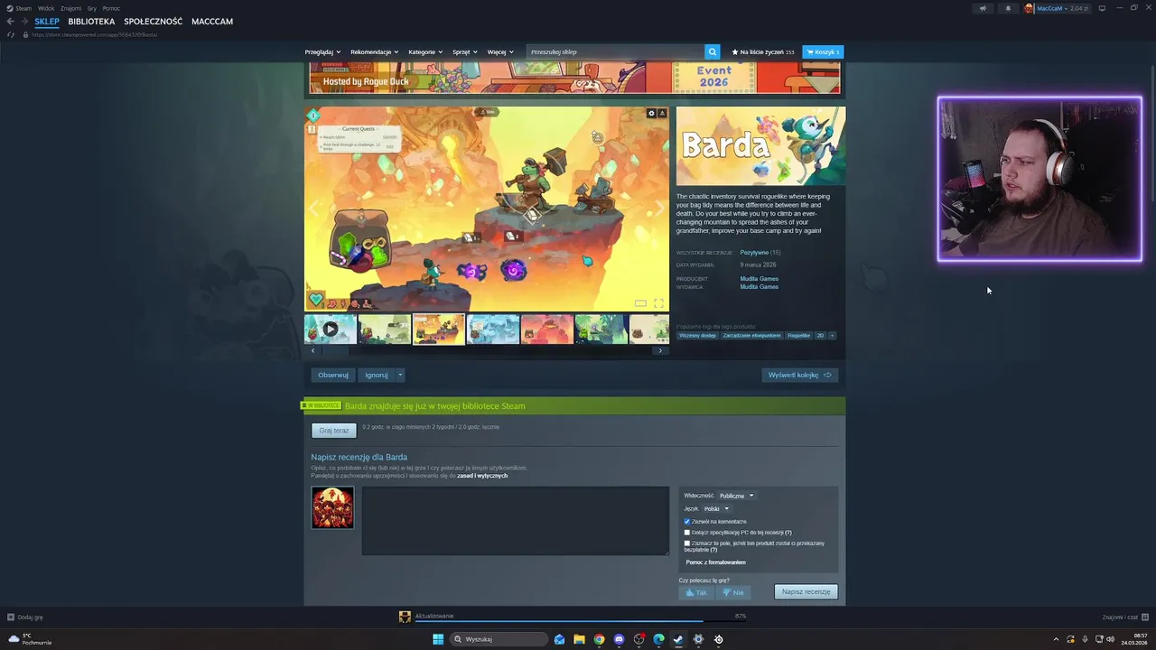
Task: Open the MACCCAM profile tab
Action: pyautogui.click(x=212, y=21)
